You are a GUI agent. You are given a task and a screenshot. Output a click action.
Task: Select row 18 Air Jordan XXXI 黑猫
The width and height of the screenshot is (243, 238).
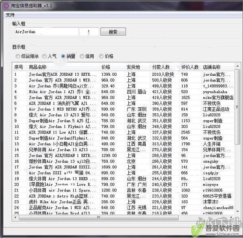(123, 173)
